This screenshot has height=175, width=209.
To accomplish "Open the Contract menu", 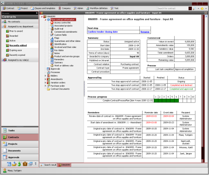I will [8, 8].
